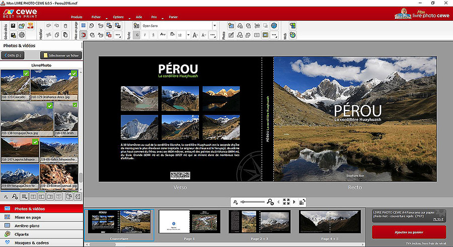Go back to DATA (D:) folder

tap(13, 55)
